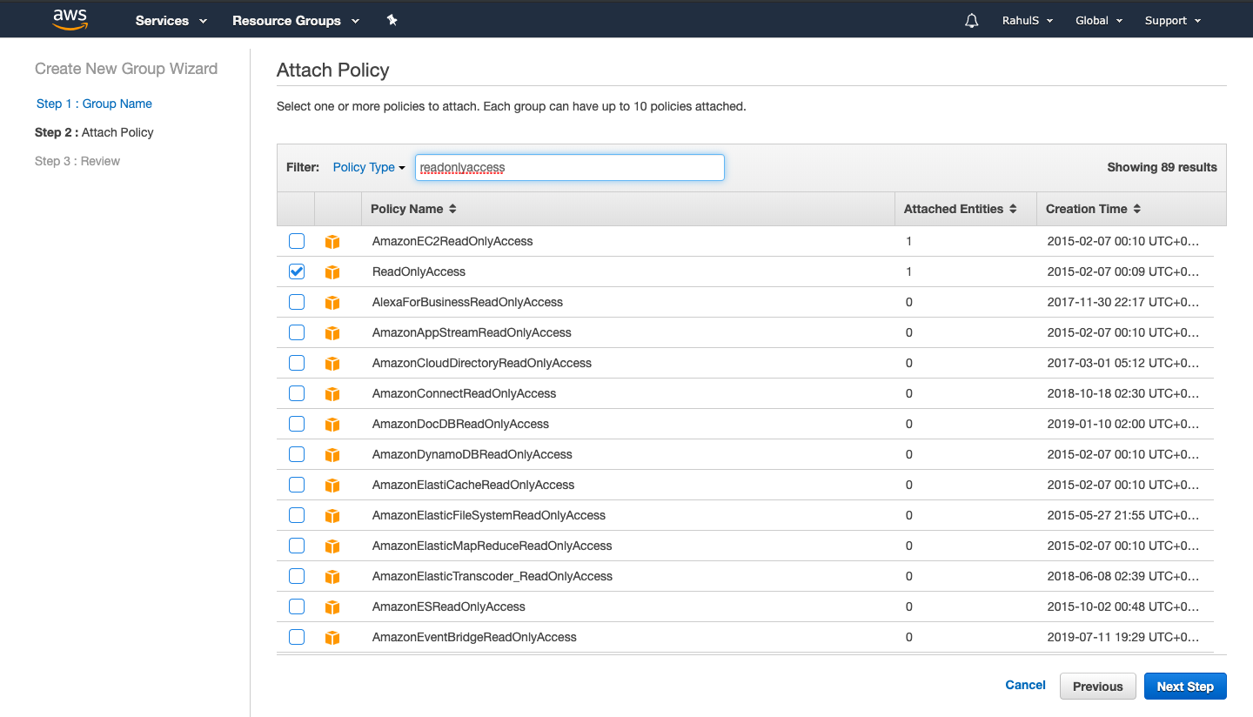1253x717 pixels.
Task: Uncheck the ReadOnlyAccess policy checkbox
Action: pos(296,271)
